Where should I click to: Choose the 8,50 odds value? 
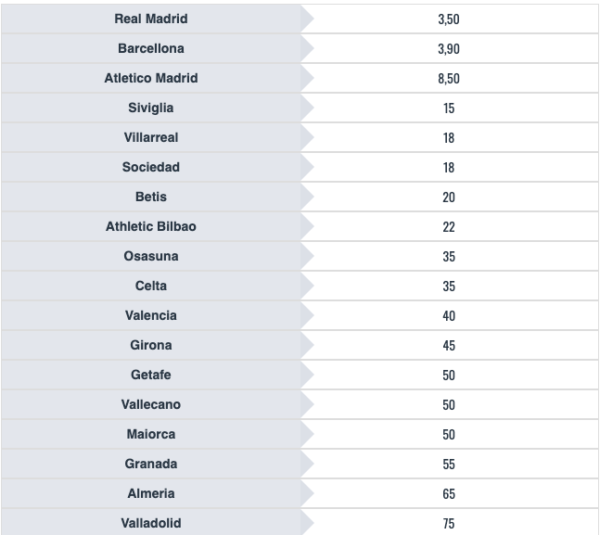point(449,78)
